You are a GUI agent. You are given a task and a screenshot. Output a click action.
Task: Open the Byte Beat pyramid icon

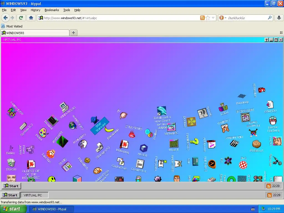(62, 141)
